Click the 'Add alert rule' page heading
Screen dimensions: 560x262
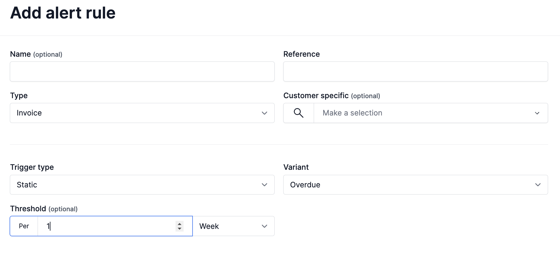pos(63,13)
